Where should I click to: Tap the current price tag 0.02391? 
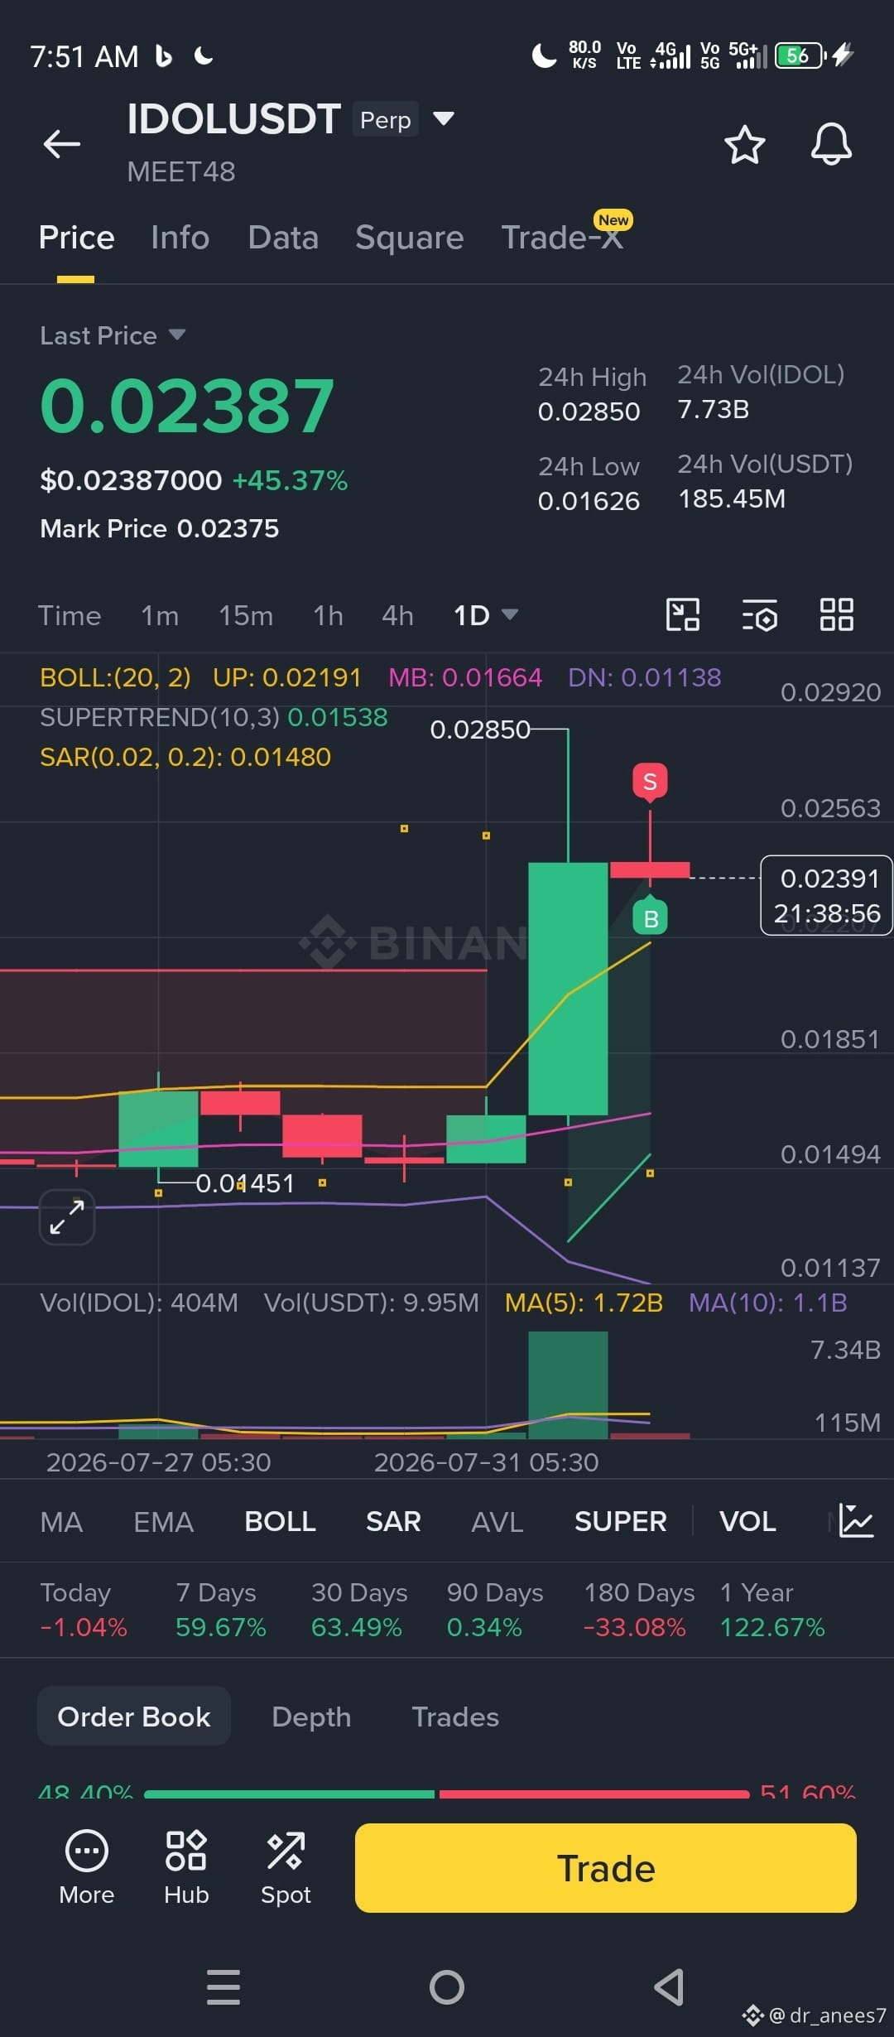pyautogui.click(x=826, y=895)
